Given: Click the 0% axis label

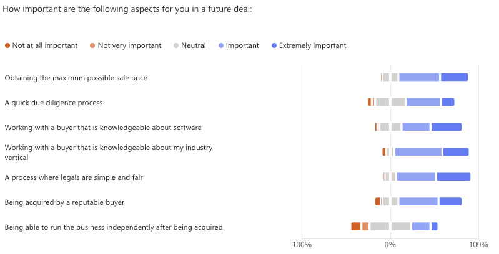Looking at the screenshot, I should pos(390,244).
